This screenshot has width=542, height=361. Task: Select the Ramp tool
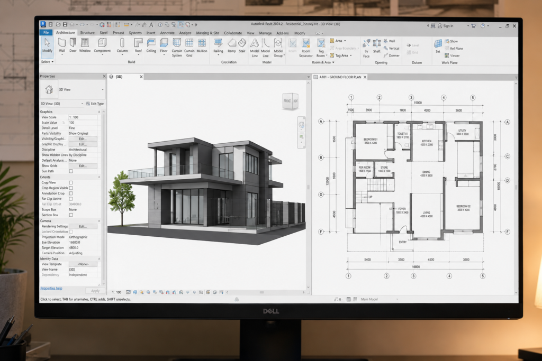tap(232, 45)
